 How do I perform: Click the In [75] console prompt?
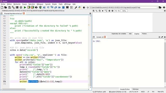[96, 41]
